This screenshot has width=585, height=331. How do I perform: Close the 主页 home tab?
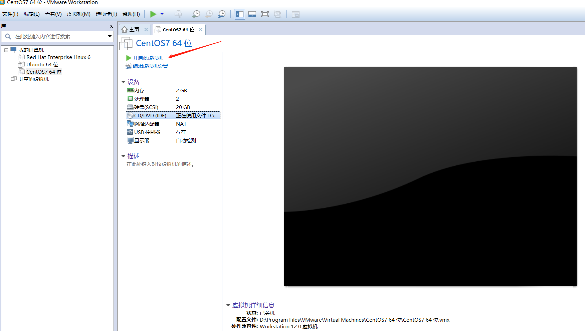(146, 29)
